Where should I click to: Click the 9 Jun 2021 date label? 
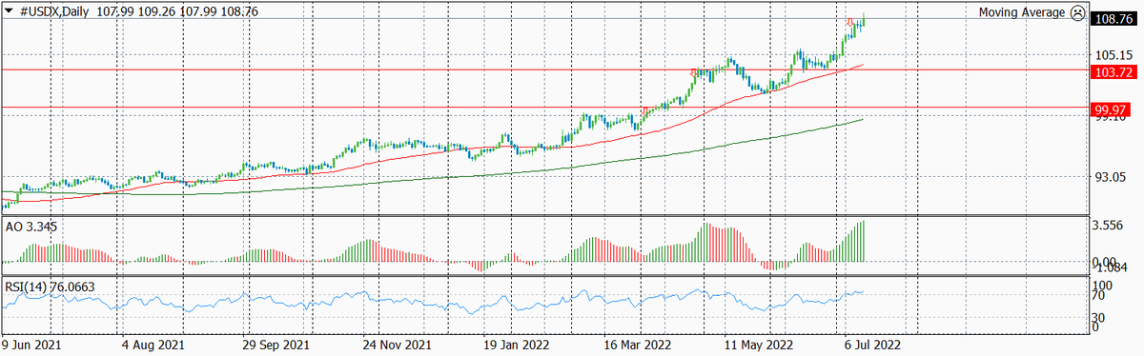(32, 345)
